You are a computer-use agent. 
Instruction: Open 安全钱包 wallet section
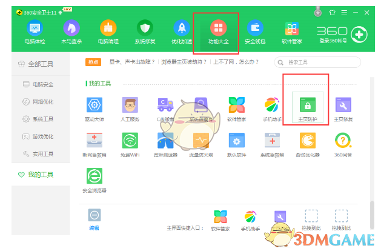tap(255, 32)
